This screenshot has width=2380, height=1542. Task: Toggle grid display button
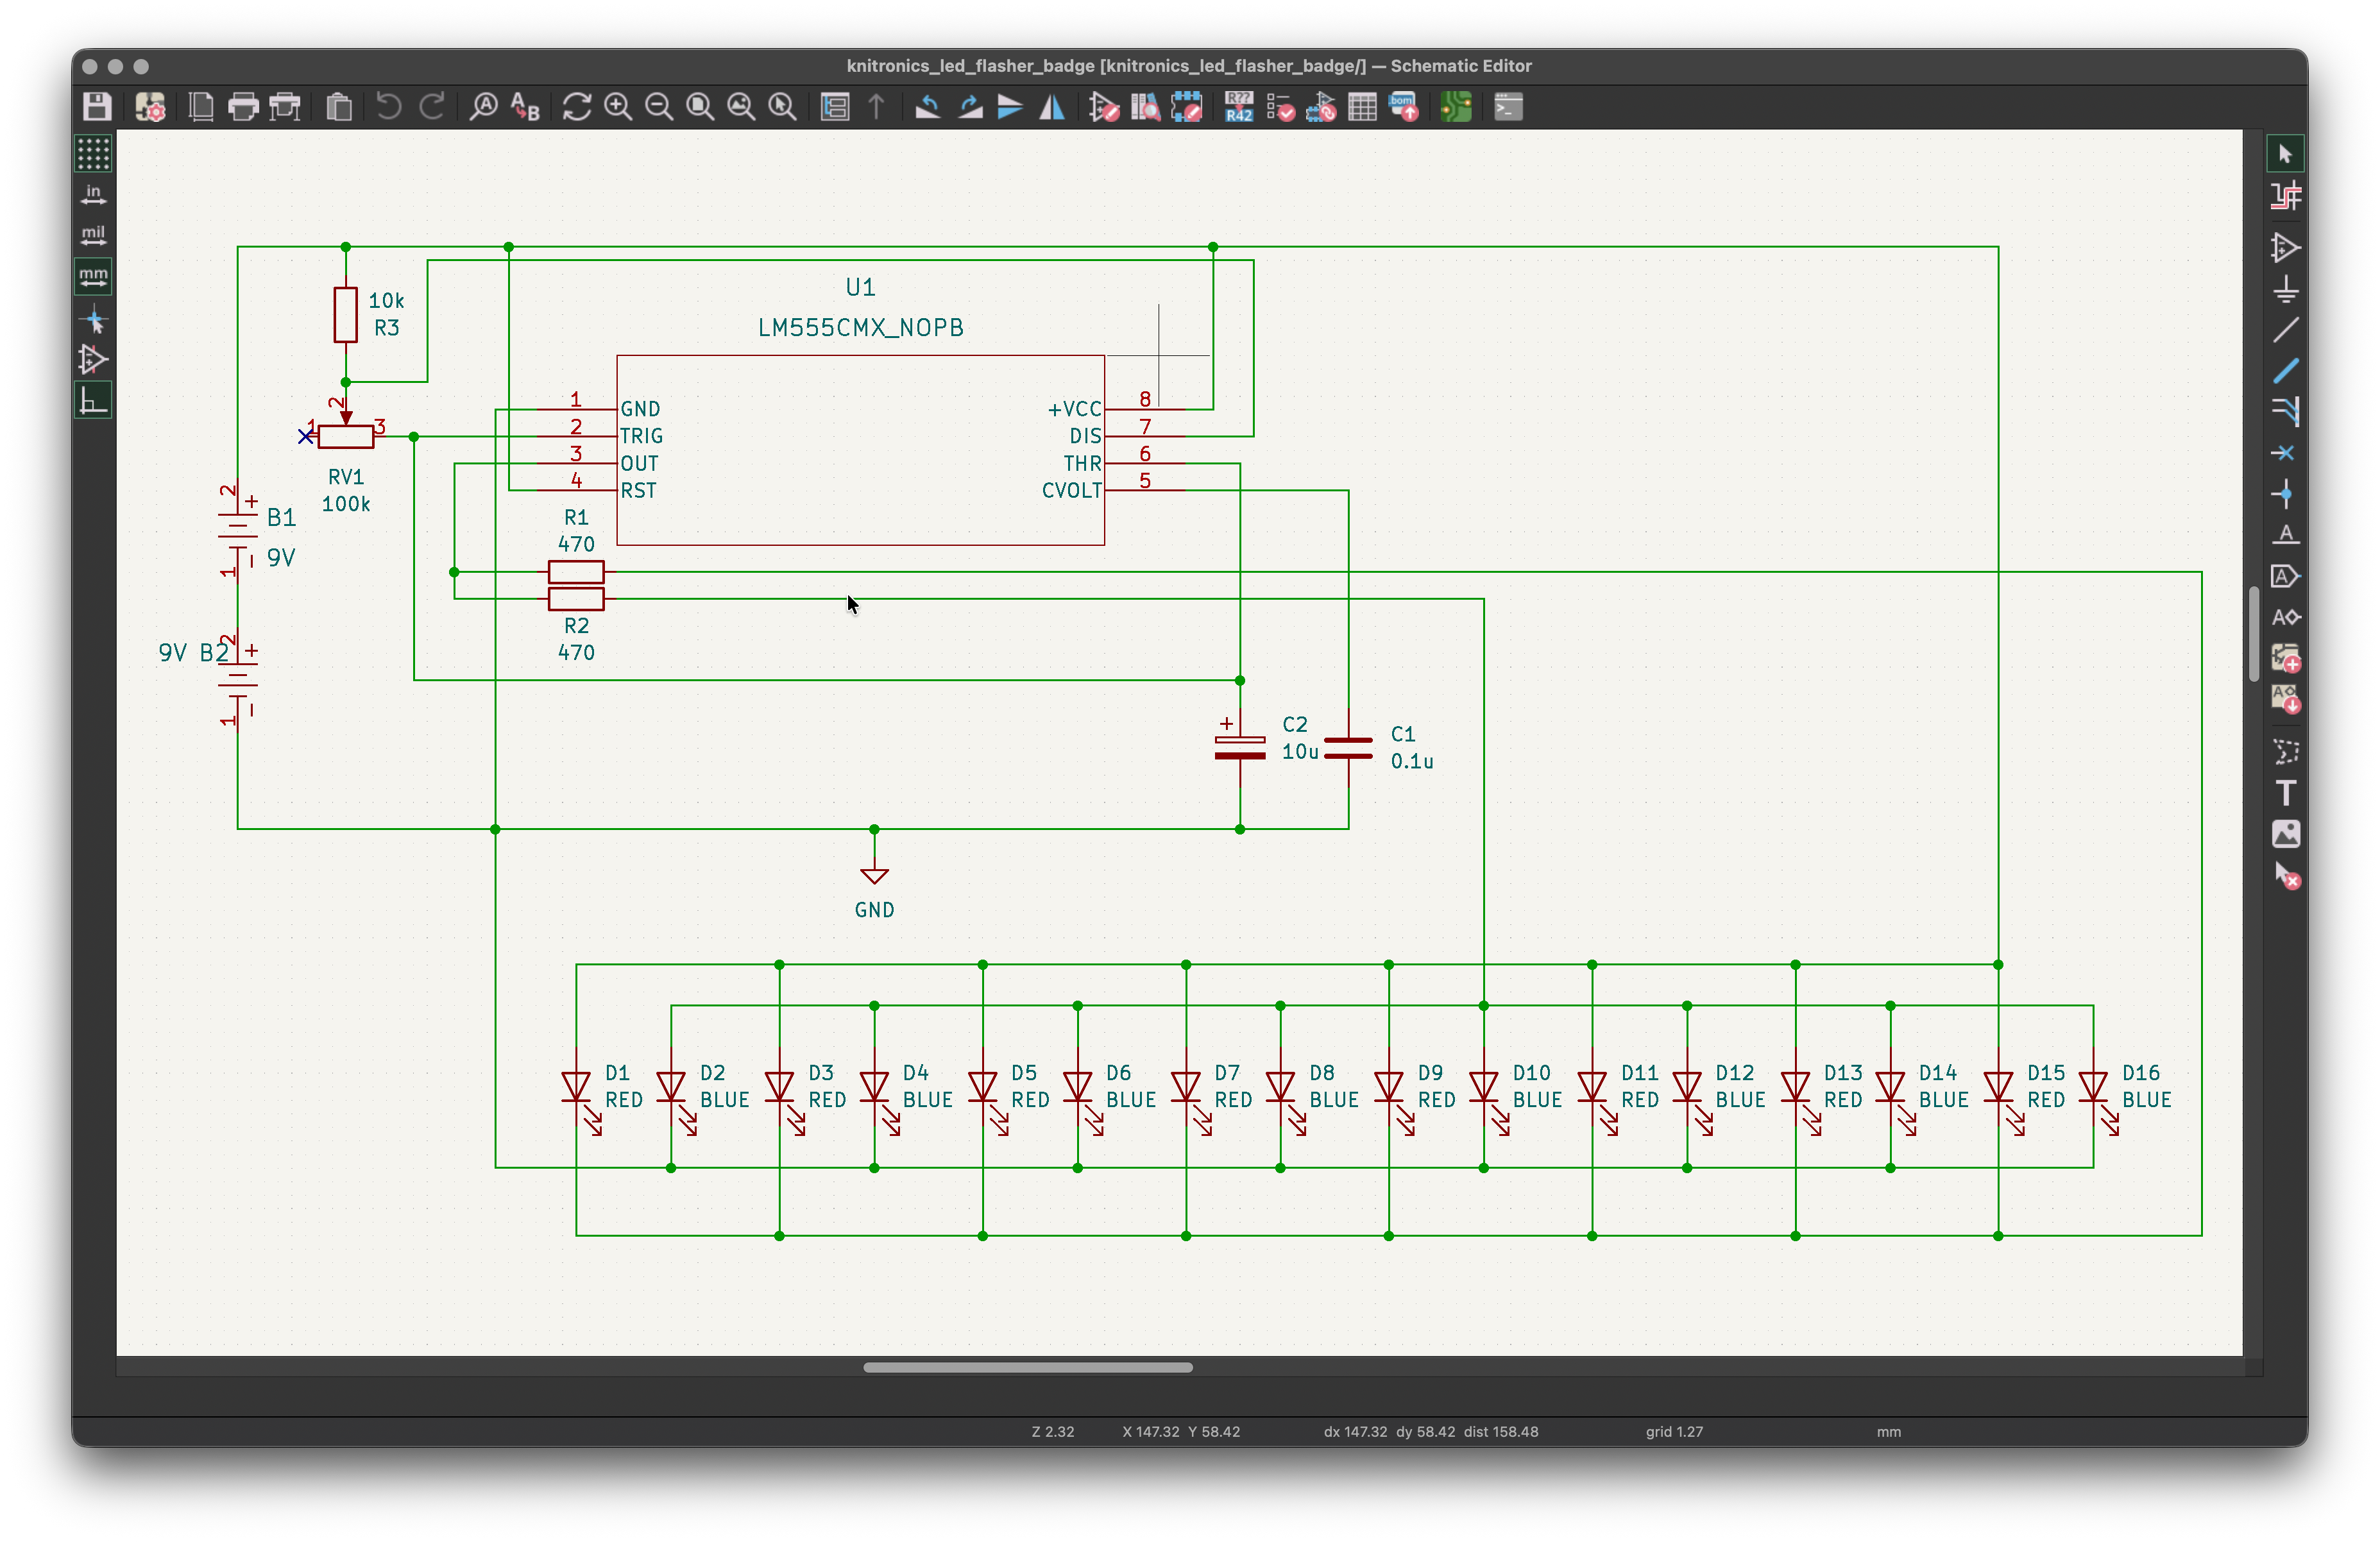click(x=93, y=154)
